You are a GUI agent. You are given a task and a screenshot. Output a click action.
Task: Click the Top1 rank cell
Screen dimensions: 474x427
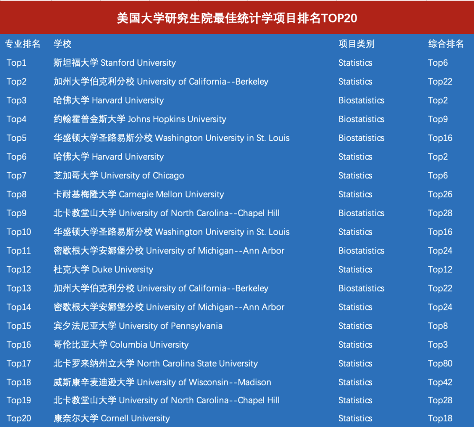coord(16,63)
